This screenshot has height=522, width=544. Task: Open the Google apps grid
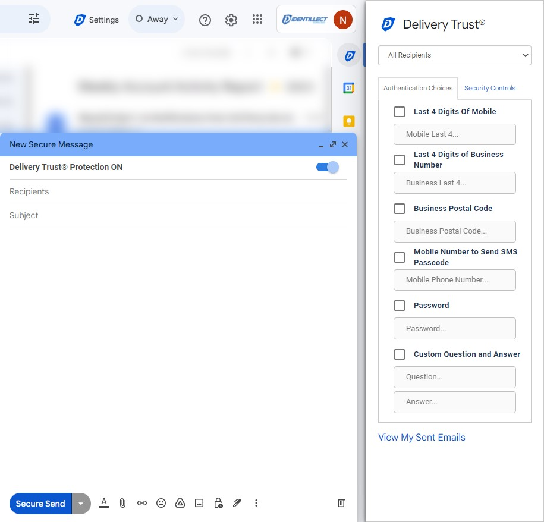(257, 20)
